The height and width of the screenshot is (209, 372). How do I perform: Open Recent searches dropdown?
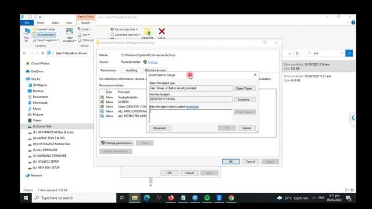click(x=124, y=30)
